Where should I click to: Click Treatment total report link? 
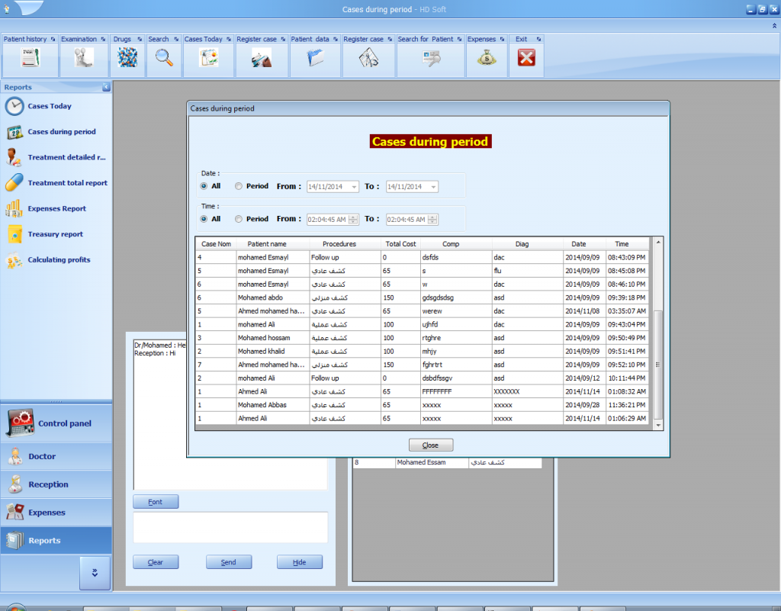tap(68, 183)
